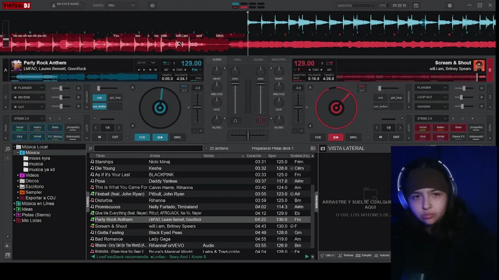Viewport: 499px width, 280px height.
Task: Click the deck A FLANGER amount slider
Action: tap(61, 88)
